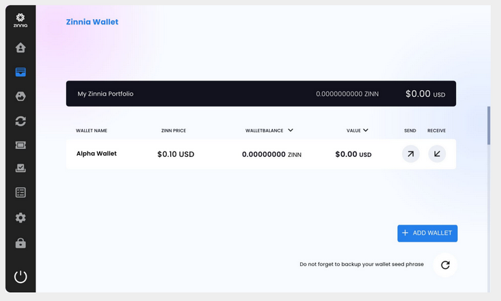Click the refresh circular arrow button
The width and height of the screenshot is (501, 301).
point(445,265)
